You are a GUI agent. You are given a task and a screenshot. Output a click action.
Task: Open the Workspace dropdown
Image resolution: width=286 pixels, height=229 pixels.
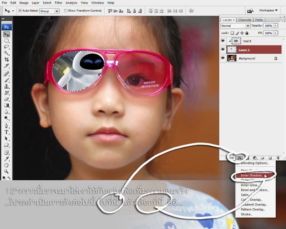pos(268,10)
